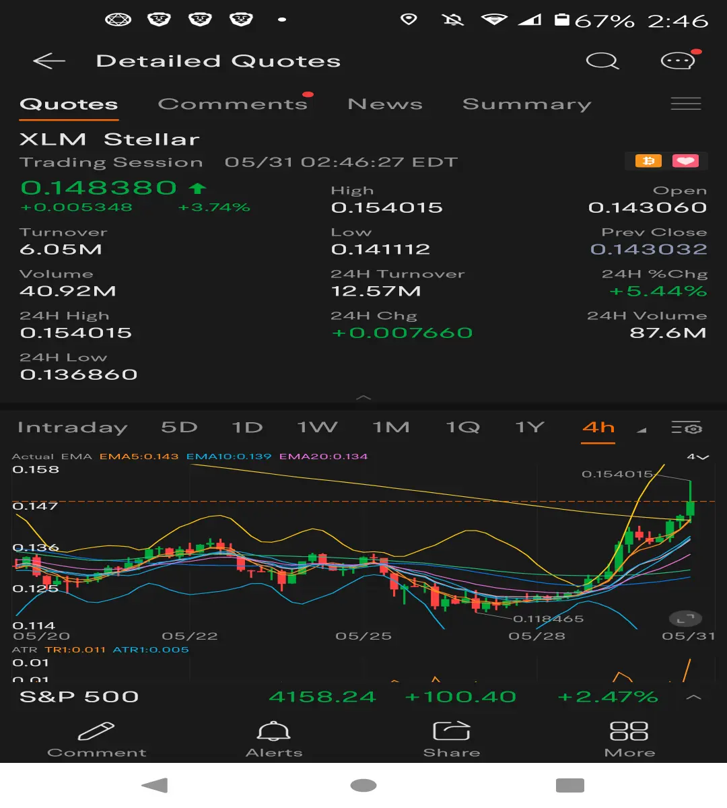Expand the chart to fullscreen
This screenshot has height=808, width=727.
[x=685, y=618]
